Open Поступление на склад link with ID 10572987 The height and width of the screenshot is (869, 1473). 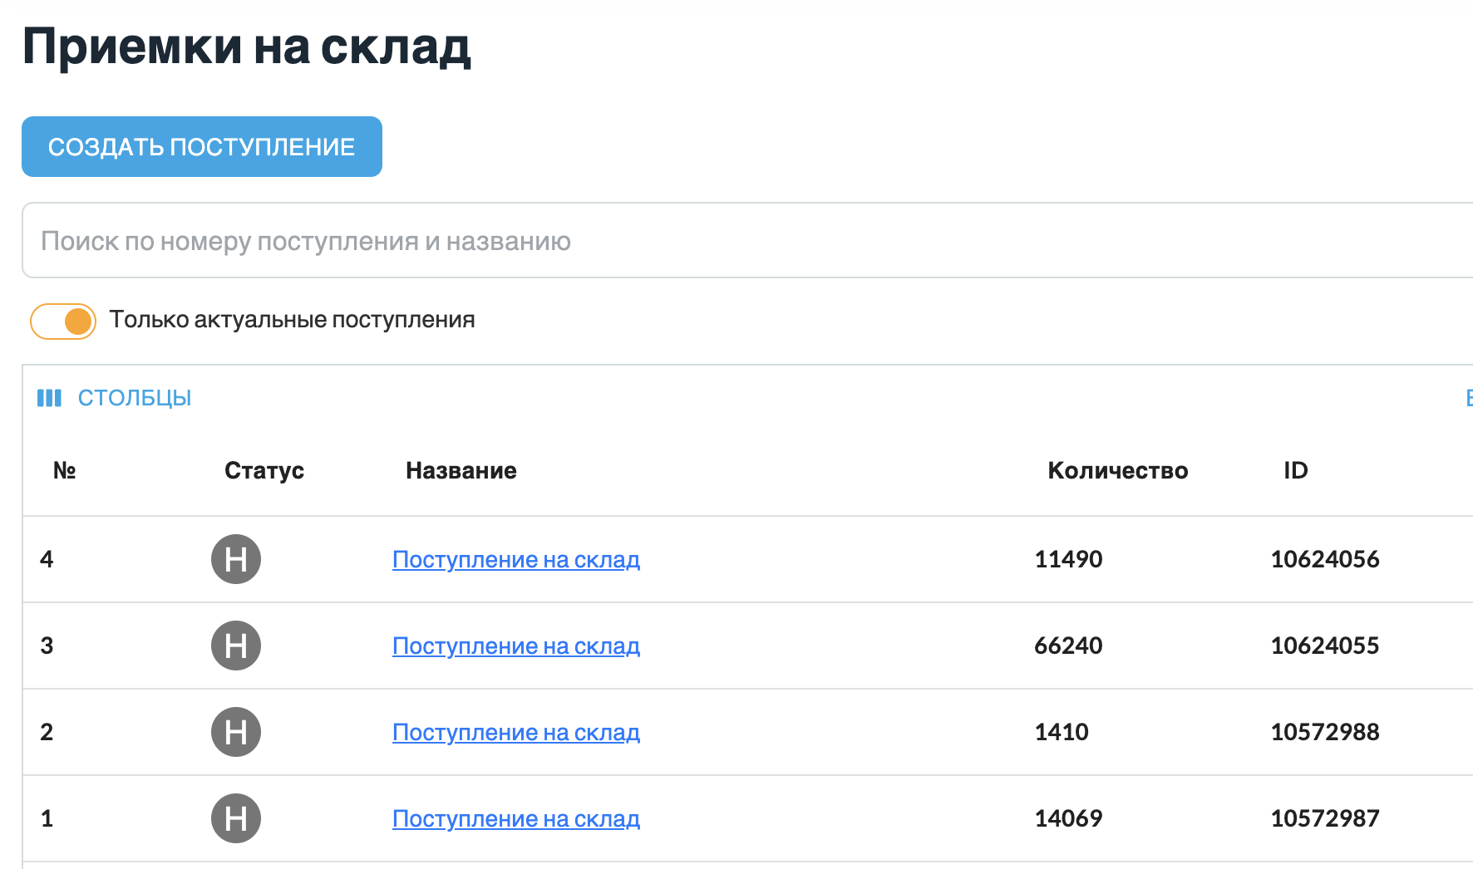point(516,819)
